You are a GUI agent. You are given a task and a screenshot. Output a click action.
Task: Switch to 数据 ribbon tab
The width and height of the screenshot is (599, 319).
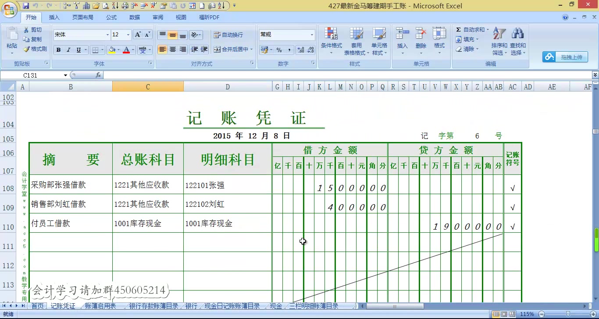[135, 18]
